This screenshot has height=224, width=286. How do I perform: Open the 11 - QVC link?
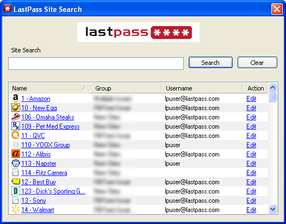[x=33, y=136]
